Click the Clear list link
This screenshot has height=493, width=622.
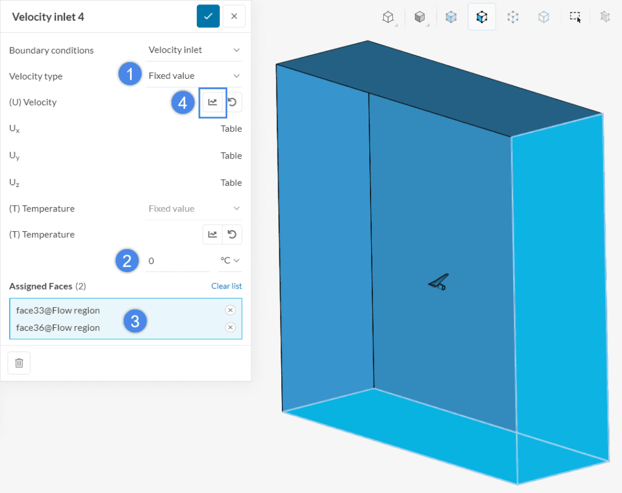click(226, 286)
